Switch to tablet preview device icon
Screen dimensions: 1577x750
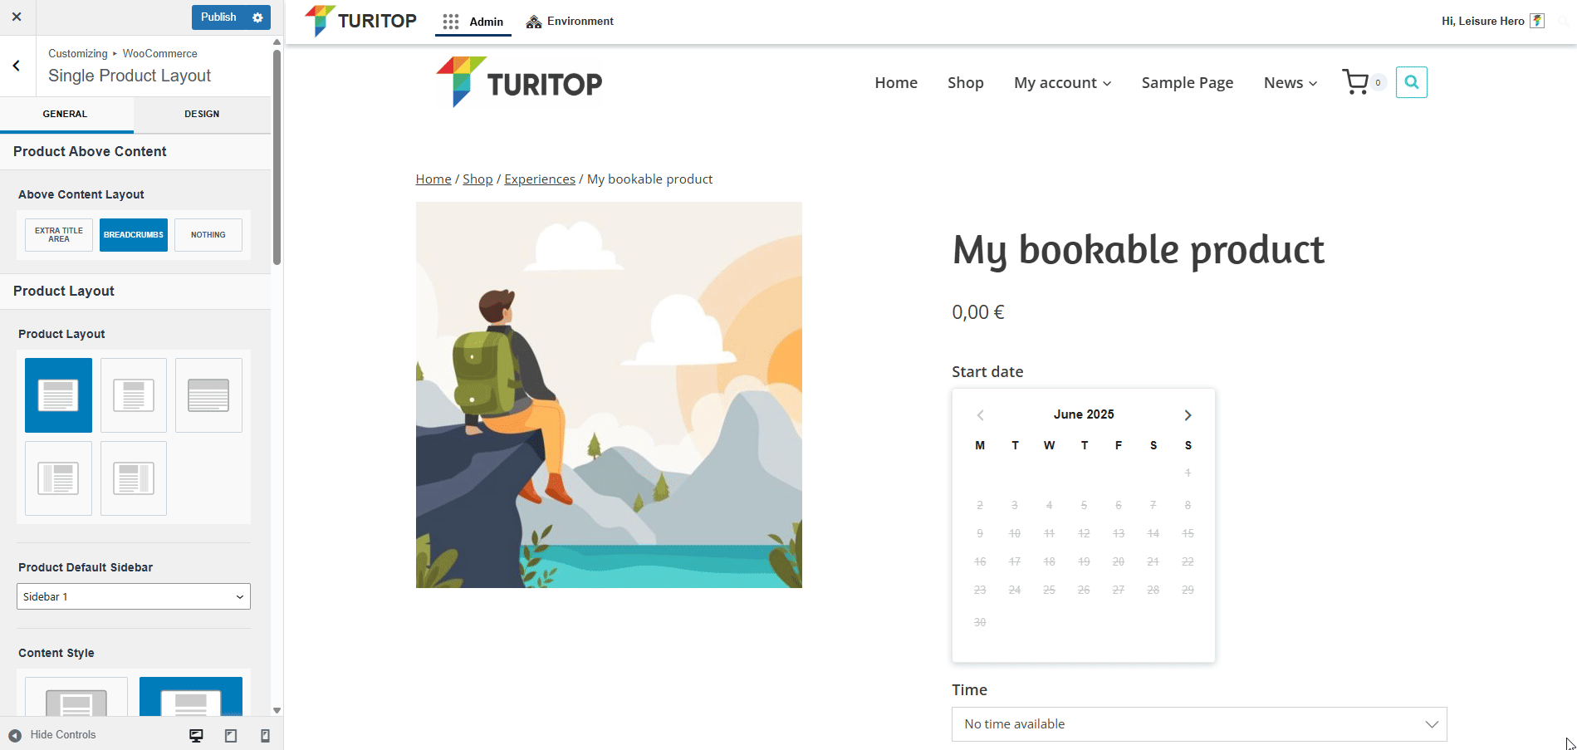(x=231, y=735)
